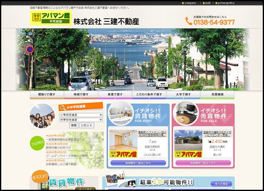Open news item お部屋探しは三建不動産！

tap(62, 164)
